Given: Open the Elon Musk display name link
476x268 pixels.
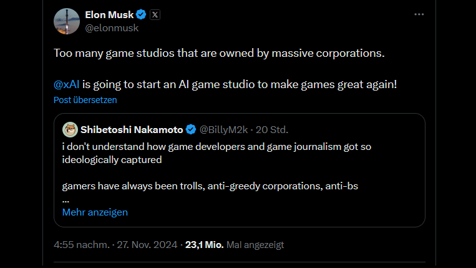Looking at the screenshot, I should [109, 15].
